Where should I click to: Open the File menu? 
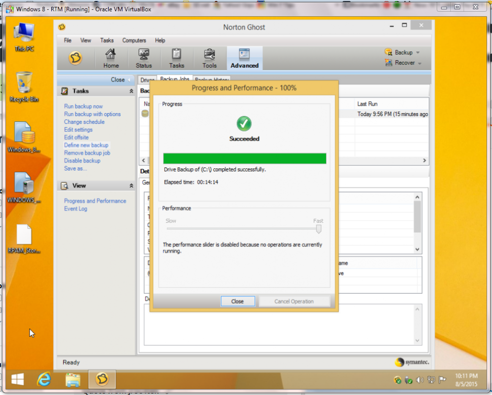click(x=68, y=40)
